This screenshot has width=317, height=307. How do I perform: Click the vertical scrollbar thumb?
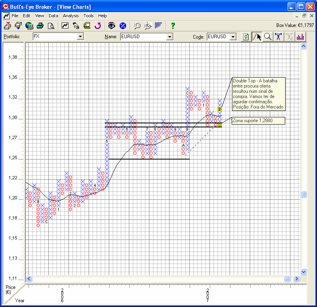click(303, 194)
